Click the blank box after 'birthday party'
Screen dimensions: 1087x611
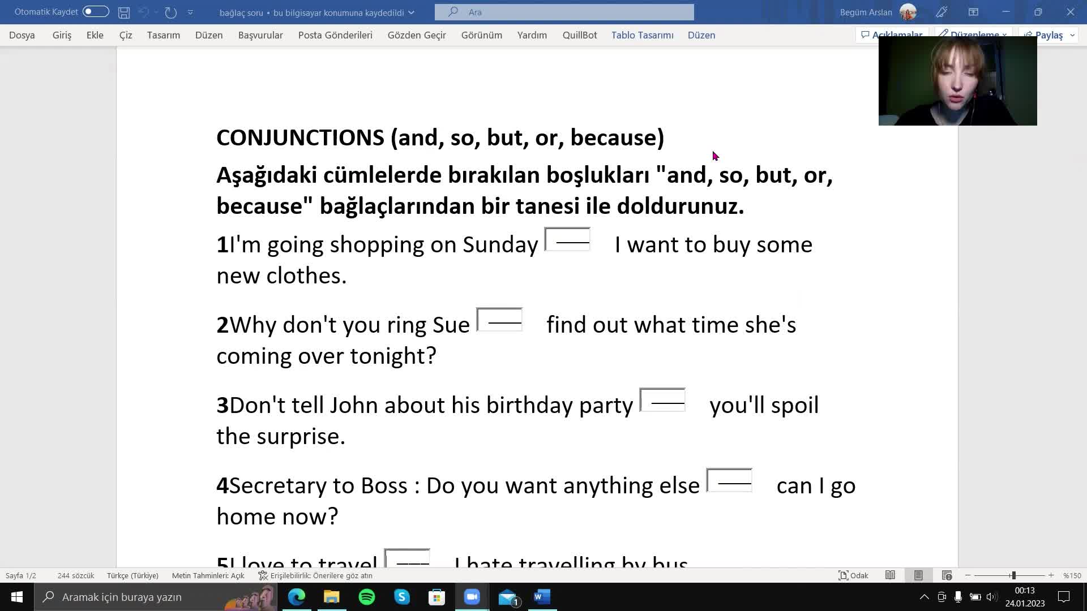(x=662, y=400)
